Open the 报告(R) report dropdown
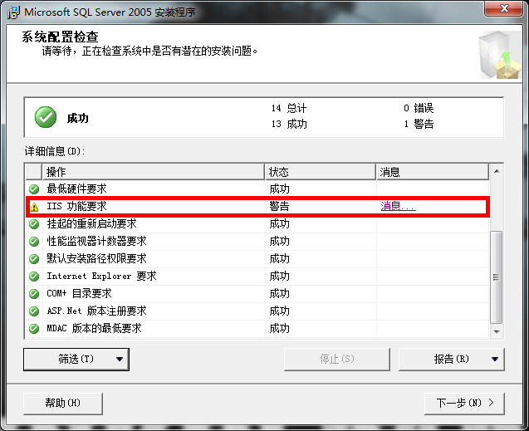 (x=452, y=360)
